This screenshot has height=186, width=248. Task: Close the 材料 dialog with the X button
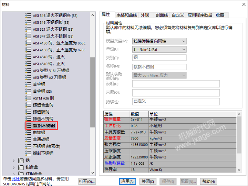(x=244, y=4)
